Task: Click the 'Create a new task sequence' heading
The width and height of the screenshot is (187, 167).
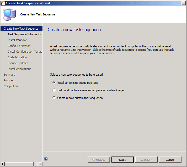Action: tap(74, 30)
